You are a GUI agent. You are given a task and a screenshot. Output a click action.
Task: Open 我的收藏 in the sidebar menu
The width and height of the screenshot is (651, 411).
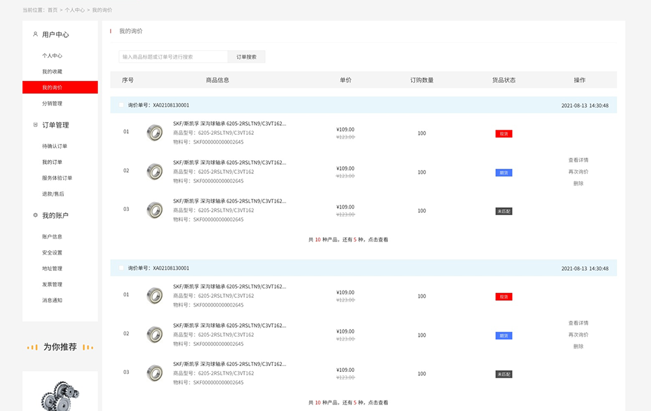tap(52, 72)
